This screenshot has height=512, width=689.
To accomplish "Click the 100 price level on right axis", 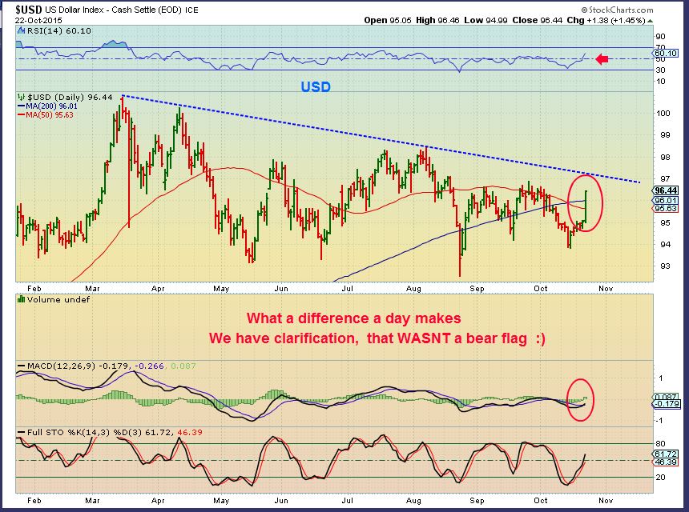I will pyautogui.click(x=663, y=113).
